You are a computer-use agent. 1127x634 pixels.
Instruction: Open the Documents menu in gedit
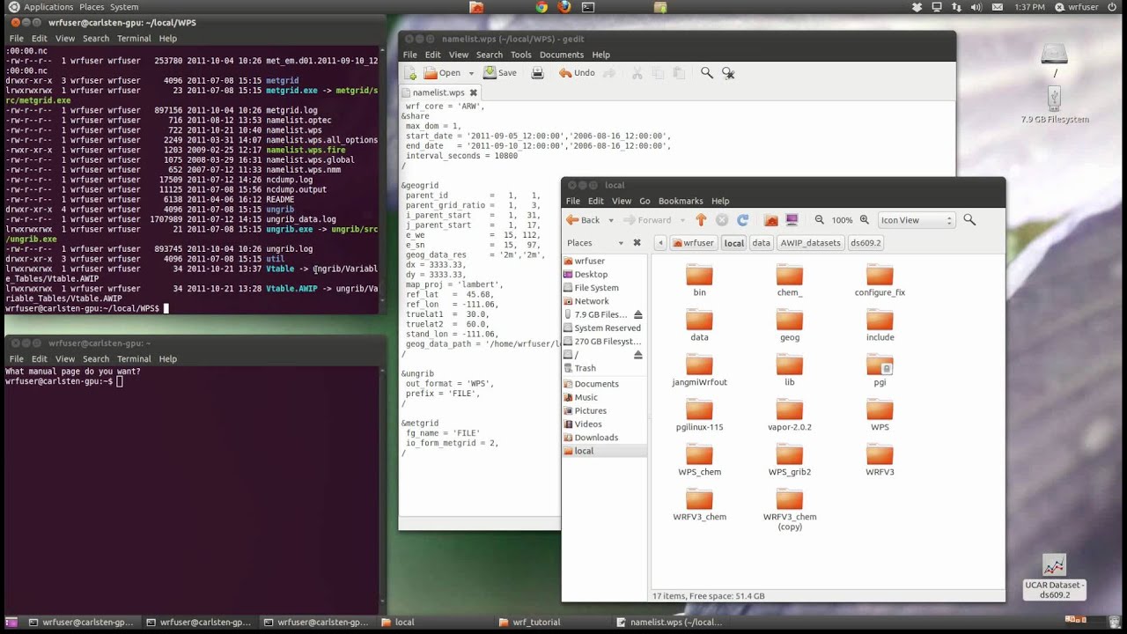tap(561, 55)
